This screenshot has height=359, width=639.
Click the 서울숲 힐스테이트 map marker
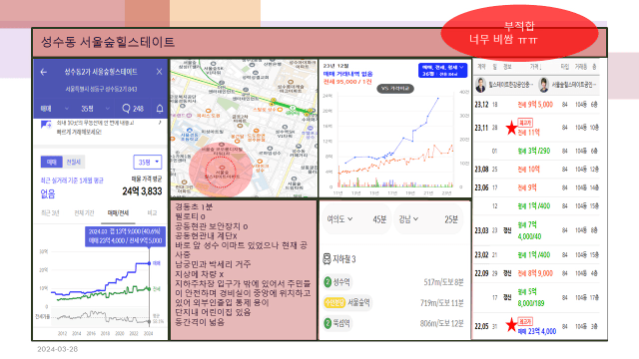click(x=222, y=168)
